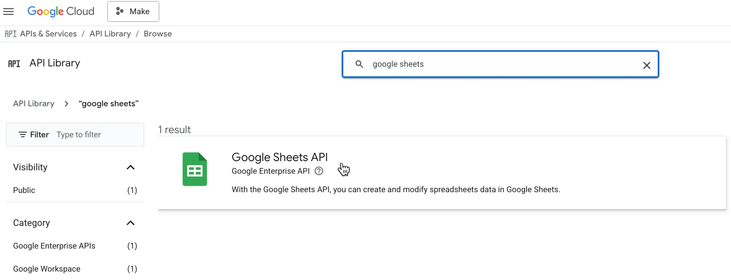Click the Filter lines icon
The width and height of the screenshot is (731, 280).
click(x=23, y=135)
